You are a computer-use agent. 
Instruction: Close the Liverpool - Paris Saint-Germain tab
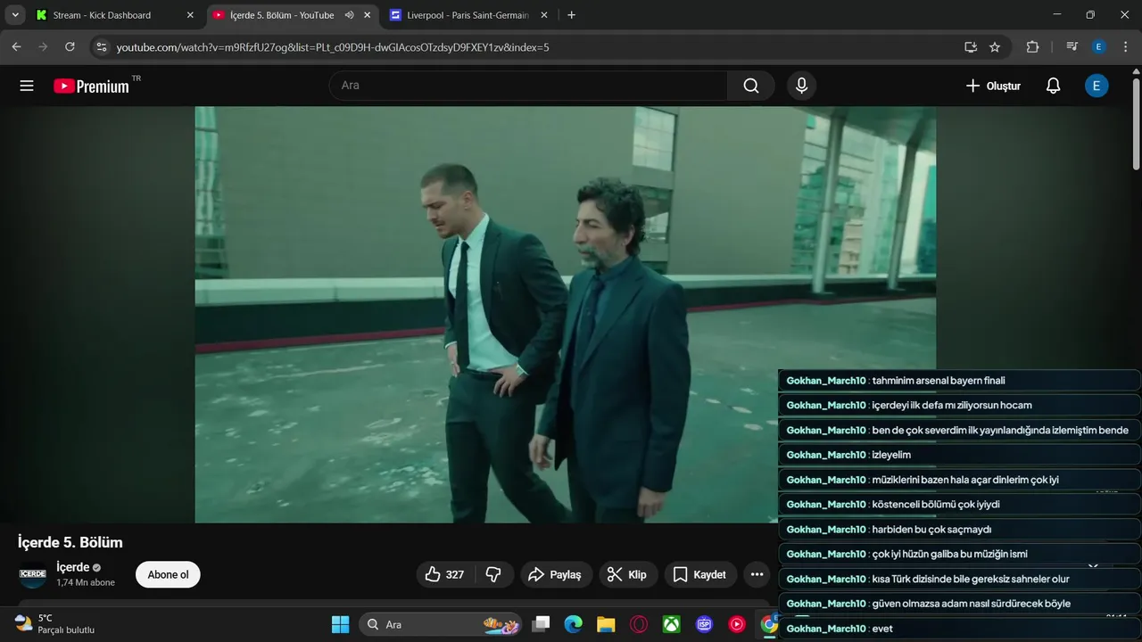(545, 15)
